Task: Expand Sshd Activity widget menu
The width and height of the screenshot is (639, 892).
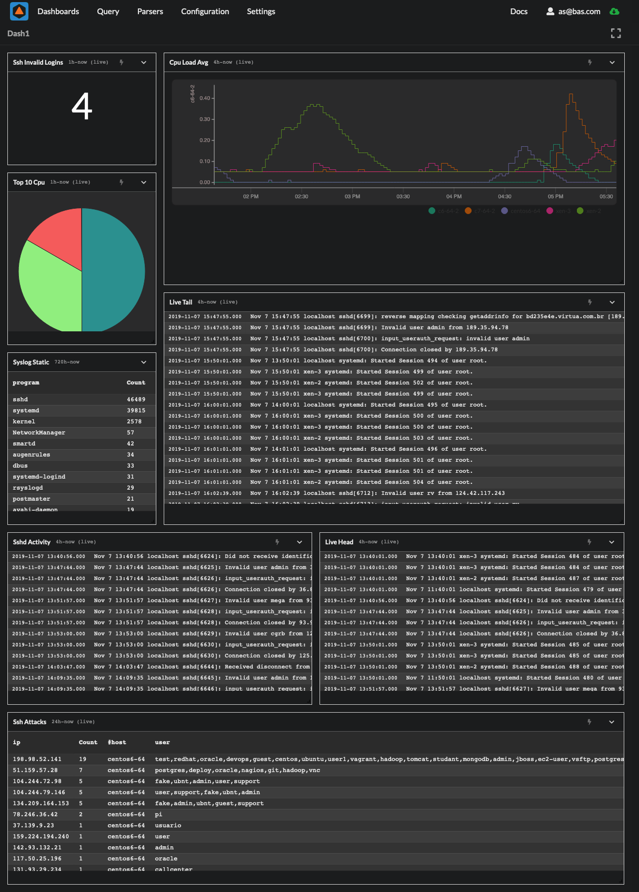Action: pos(299,542)
